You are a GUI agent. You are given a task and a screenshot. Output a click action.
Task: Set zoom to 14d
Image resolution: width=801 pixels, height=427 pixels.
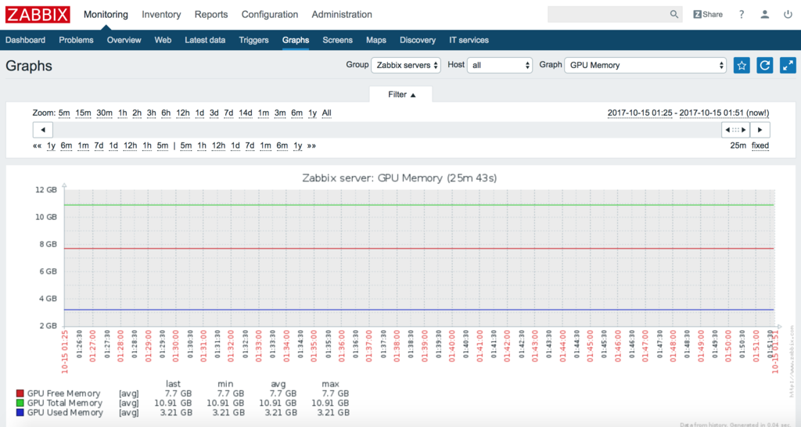click(x=245, y=113)
